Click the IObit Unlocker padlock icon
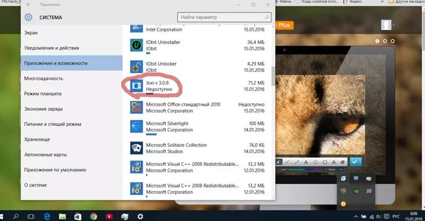Image resolution: width=425 pixels, height=221 pixels. (x=137, y=67)
